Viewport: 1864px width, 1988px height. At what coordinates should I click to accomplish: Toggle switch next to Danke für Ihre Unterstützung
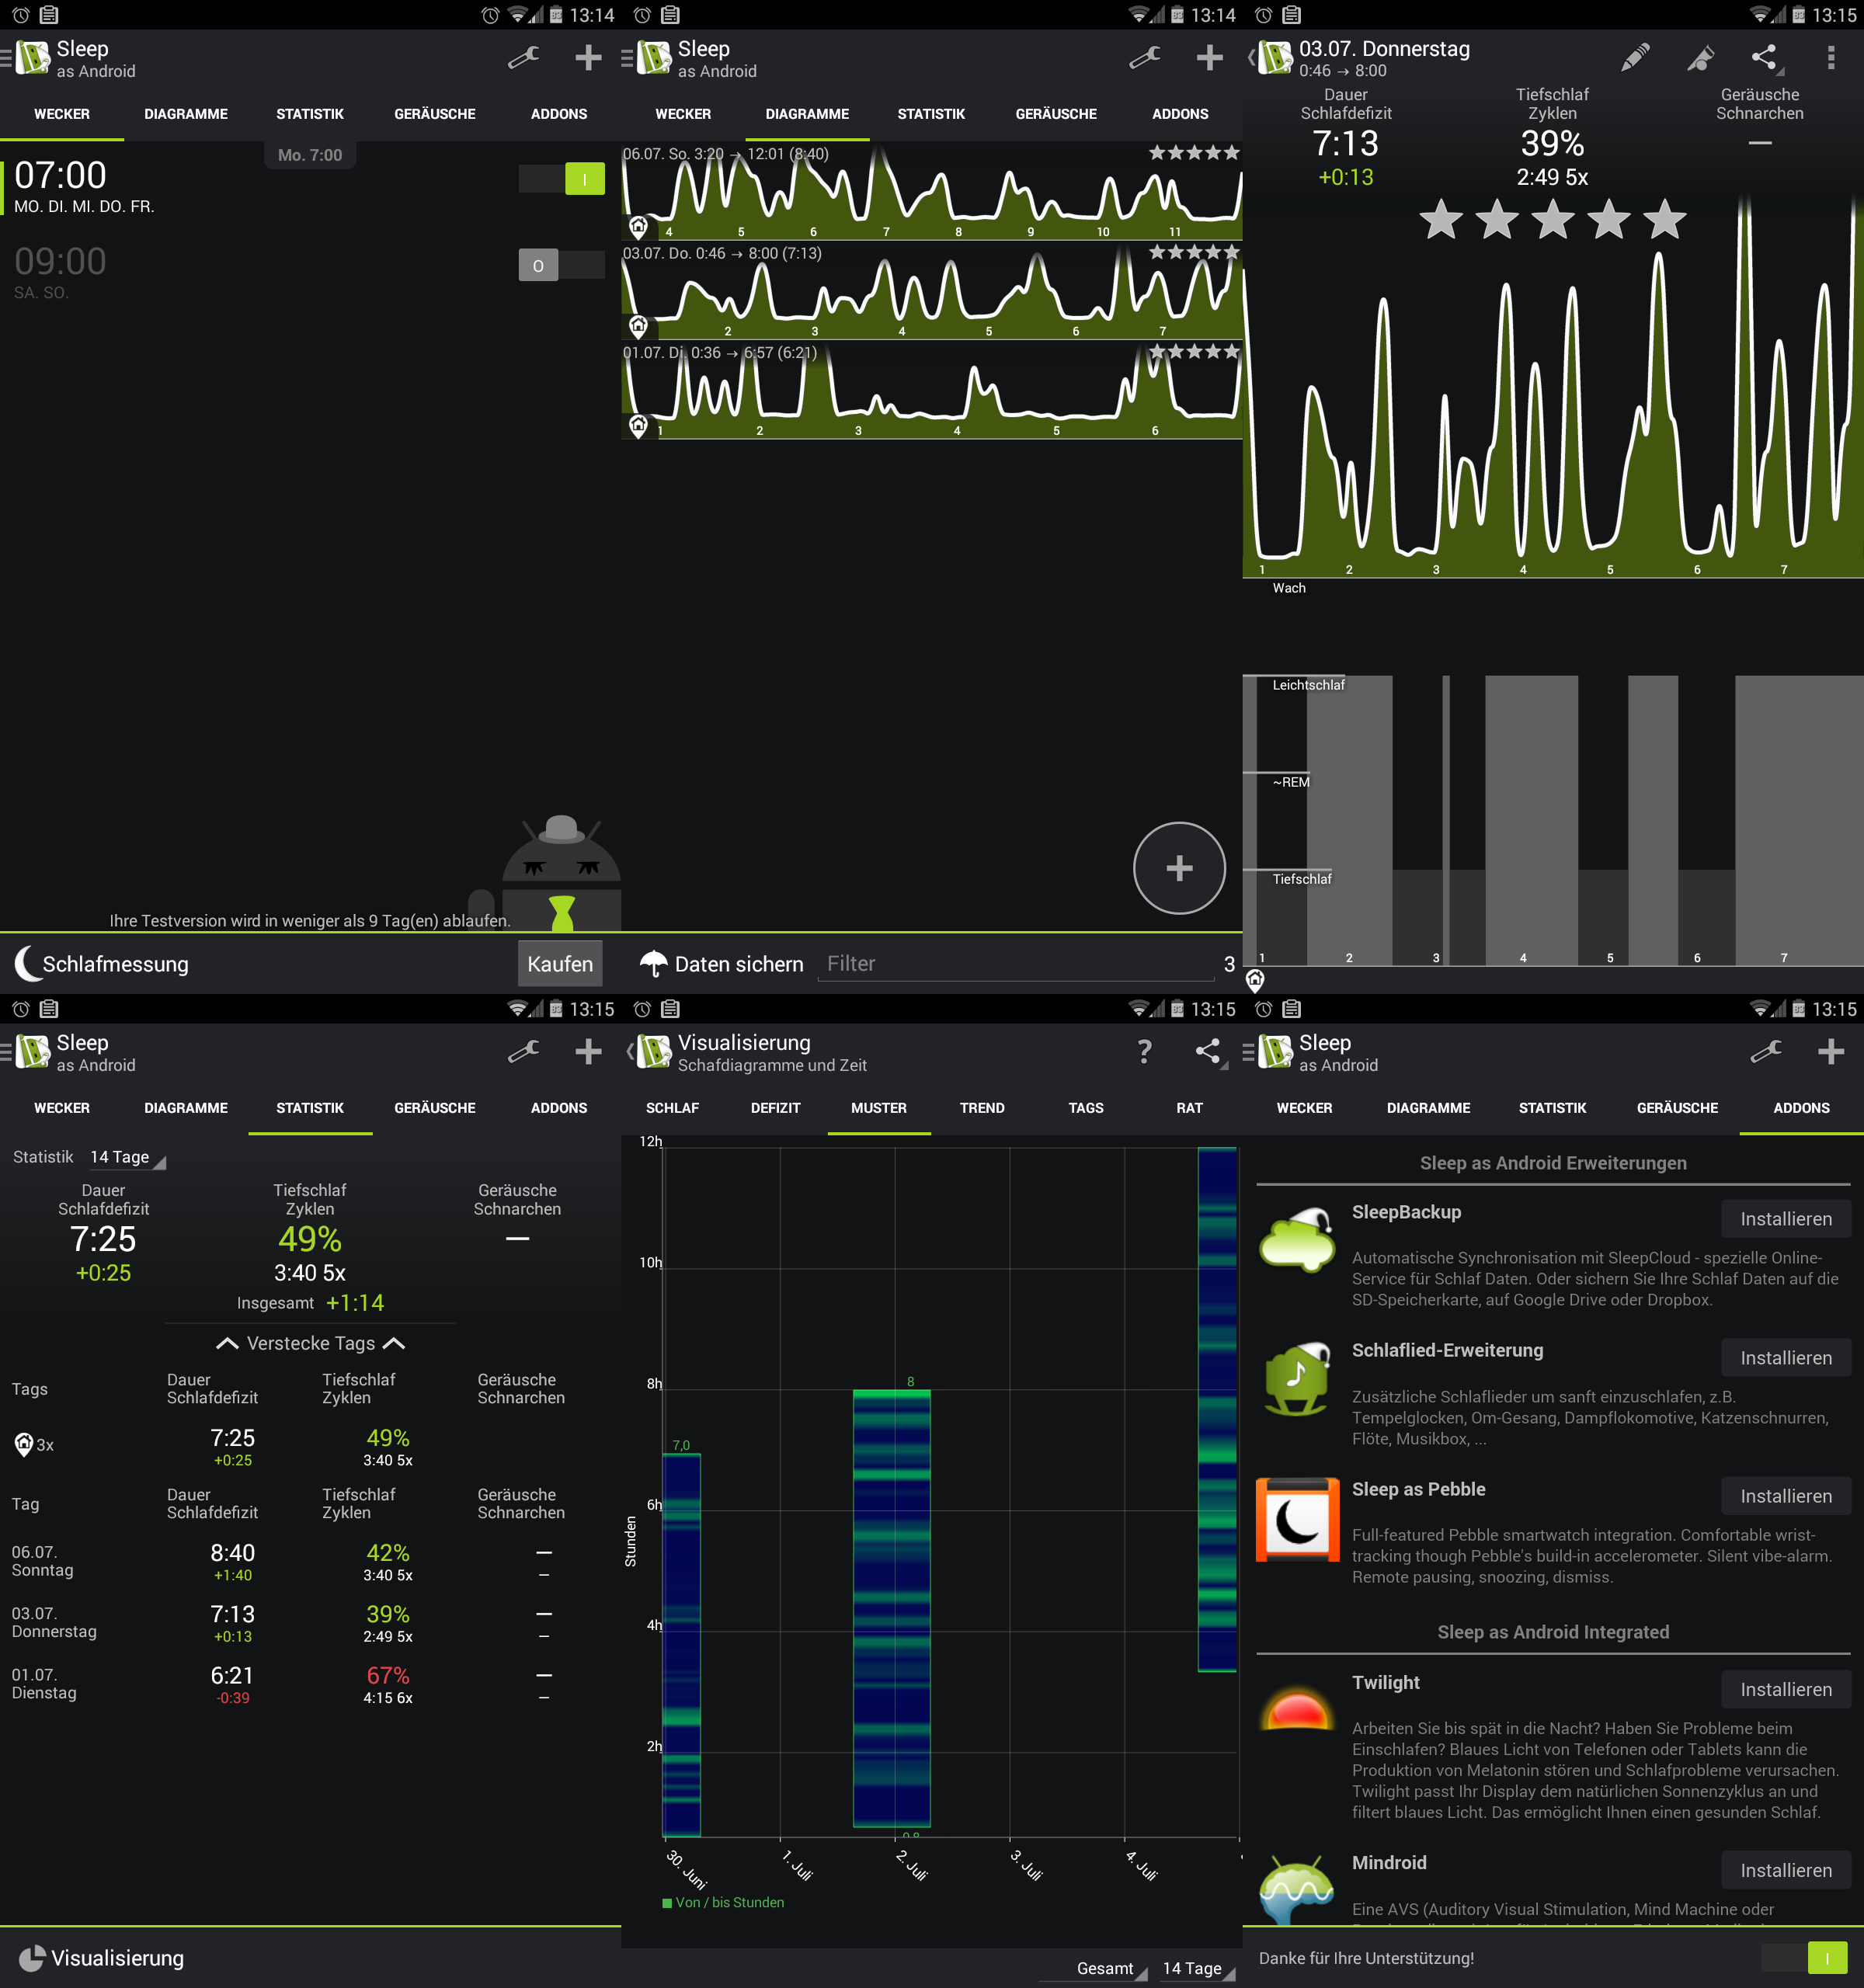coord(1804,1958)
